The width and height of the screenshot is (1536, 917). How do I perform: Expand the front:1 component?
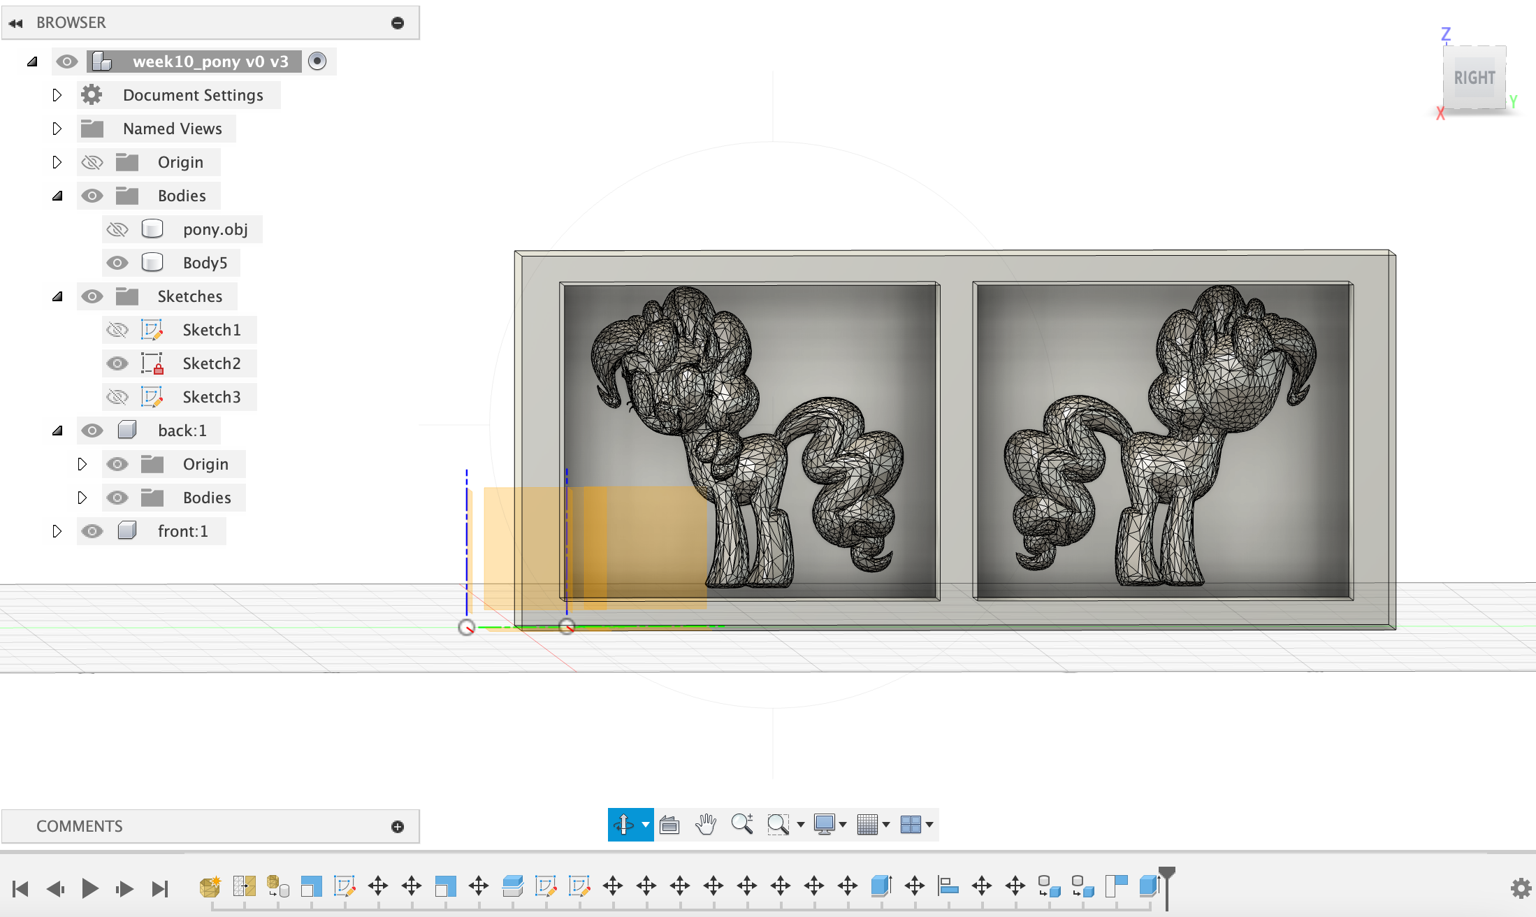(x=57, y=531)
